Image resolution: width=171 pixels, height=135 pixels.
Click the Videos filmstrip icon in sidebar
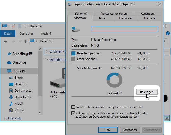(x=11, y=110)
